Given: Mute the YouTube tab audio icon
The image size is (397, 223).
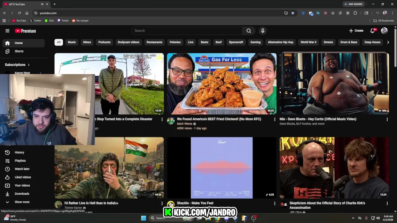Looking at the screenshot, I should point(42,4).
